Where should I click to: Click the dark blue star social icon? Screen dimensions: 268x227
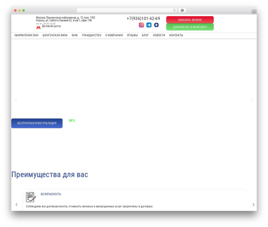point(157,25)
